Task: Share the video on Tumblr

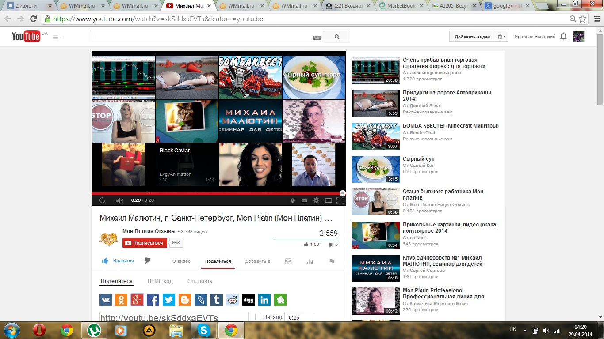Action: [217, 300]
